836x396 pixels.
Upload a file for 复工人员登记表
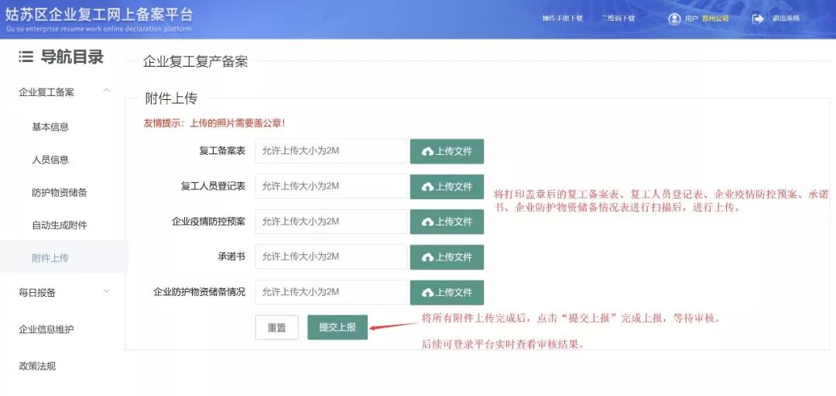click(x=447, y=187)
